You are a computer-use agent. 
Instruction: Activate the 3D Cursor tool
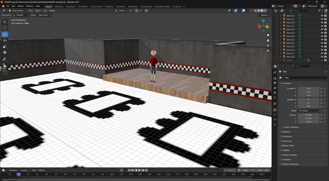point(5,28)
